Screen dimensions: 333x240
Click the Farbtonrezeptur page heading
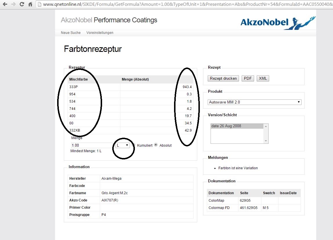click(x=93, y=49)
